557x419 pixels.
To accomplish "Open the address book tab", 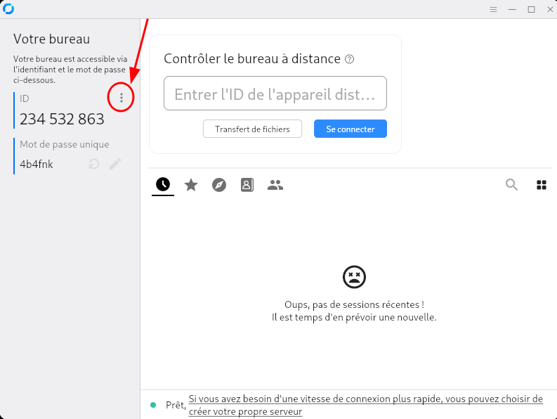I will coord(247,185).
